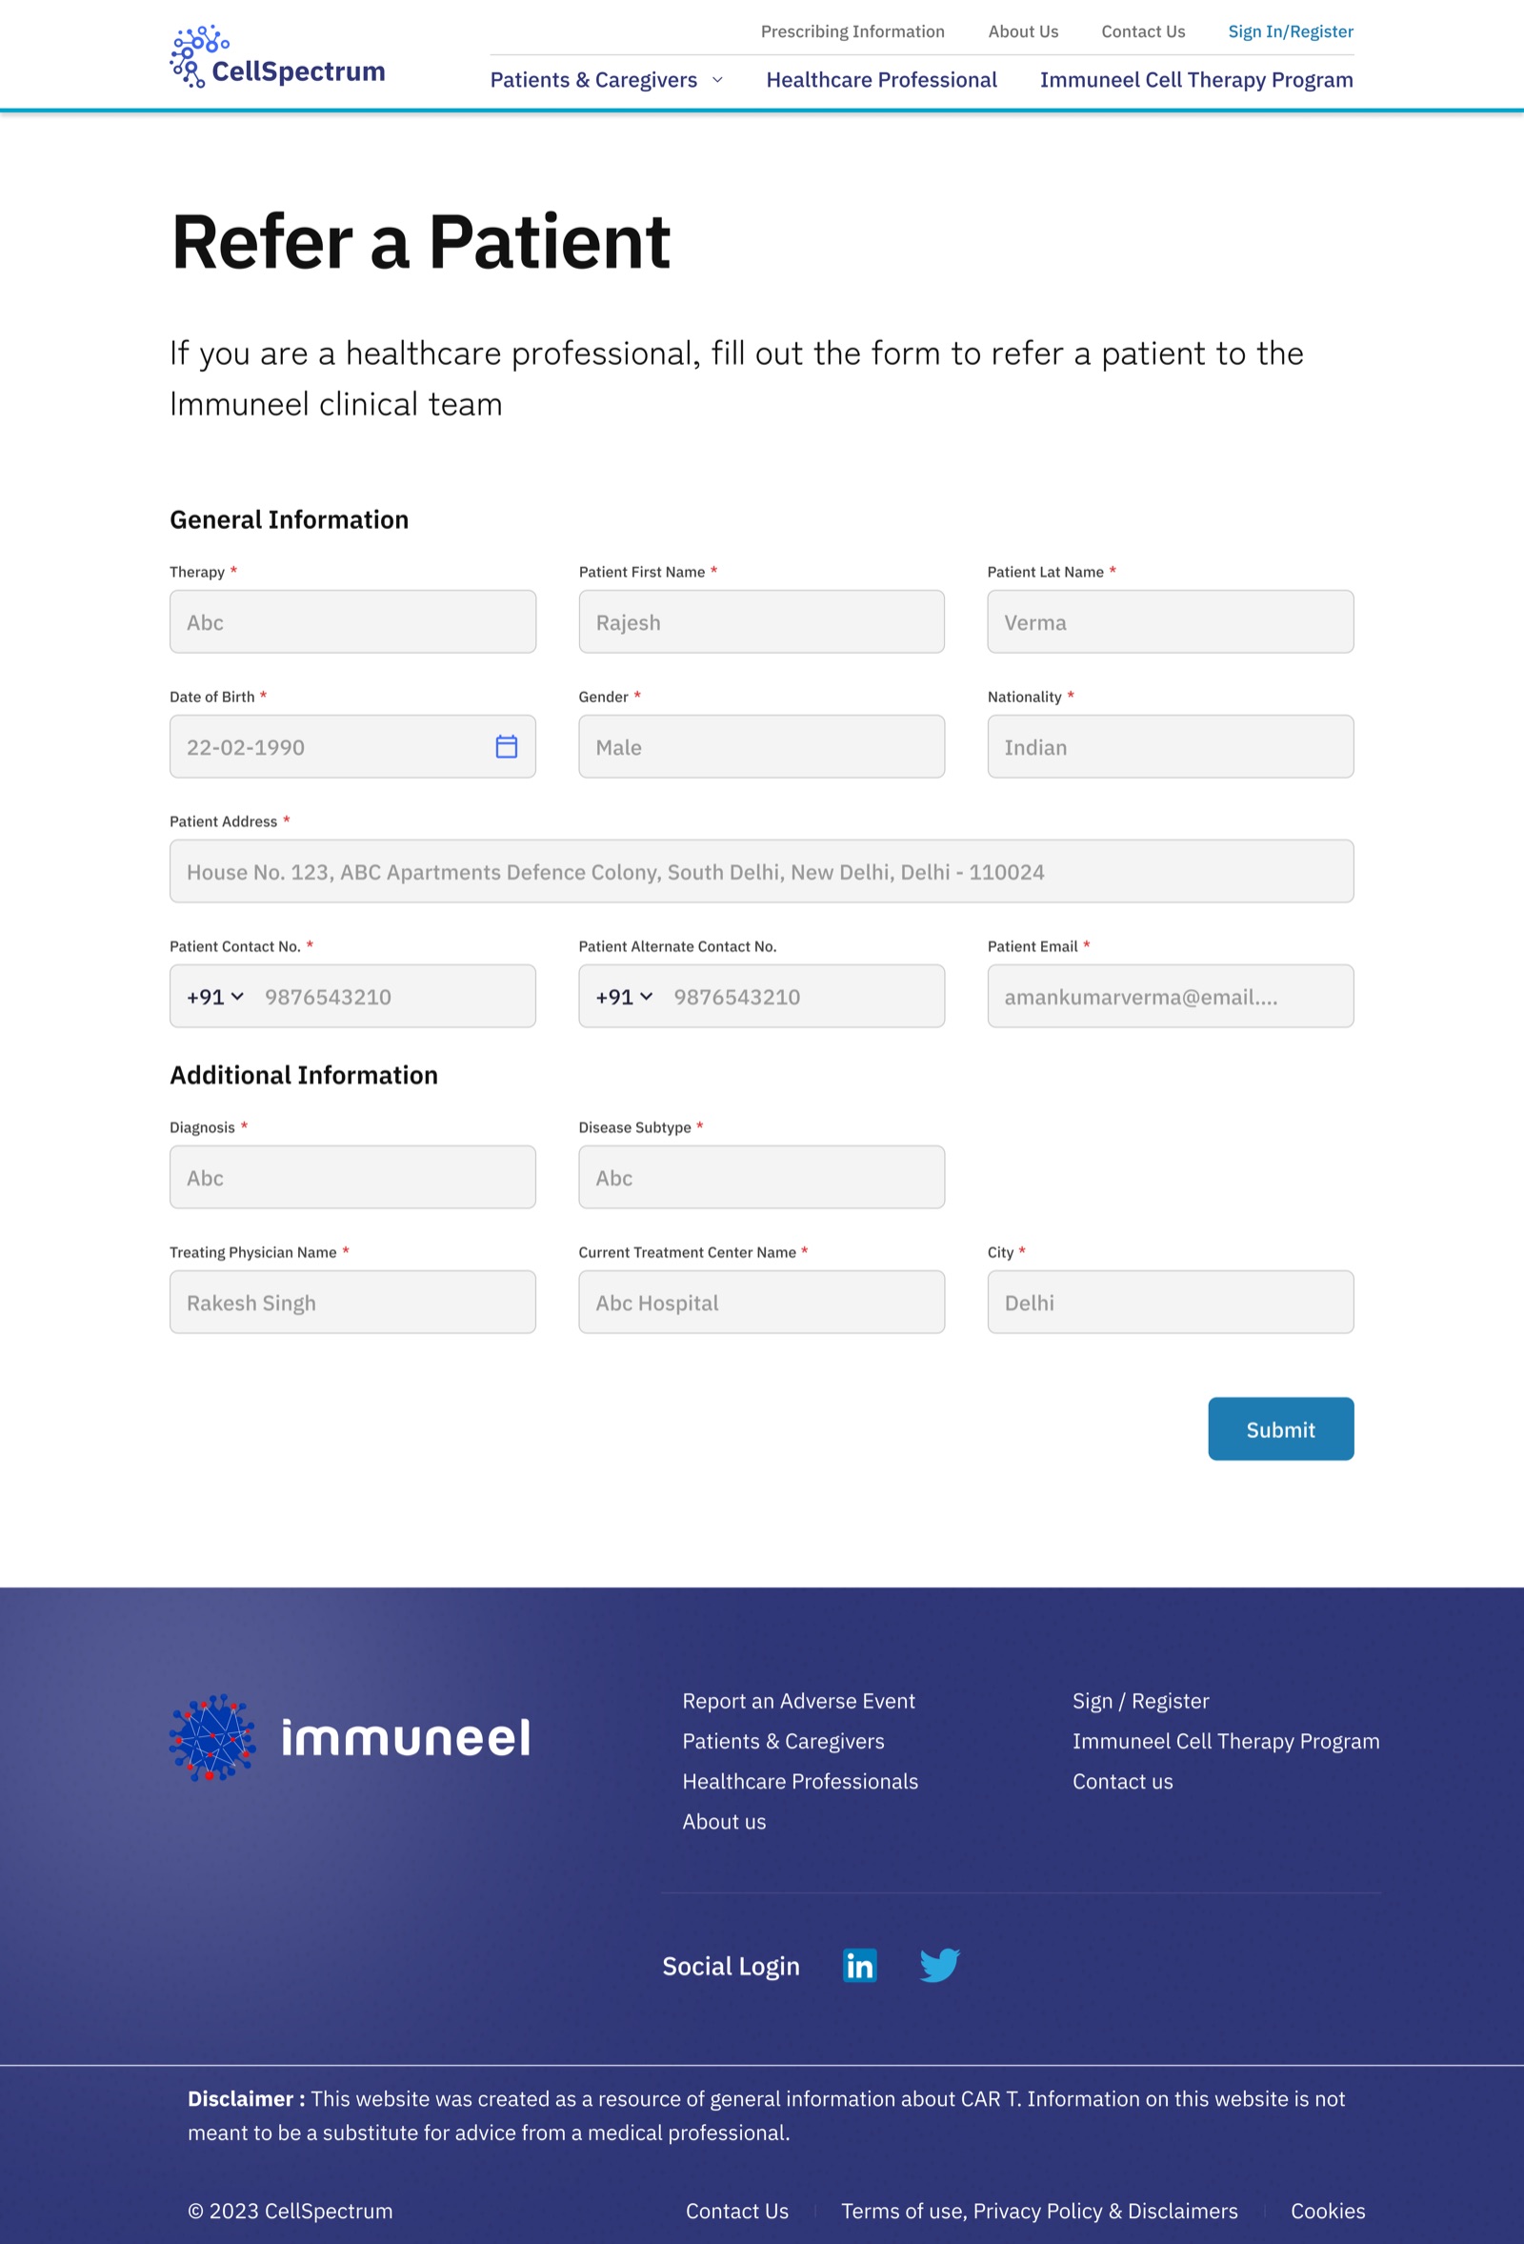Viewport: 1524px width, 2244px height.
Task: Focus the Patient Address field
Action: click(x=761, y=871)
